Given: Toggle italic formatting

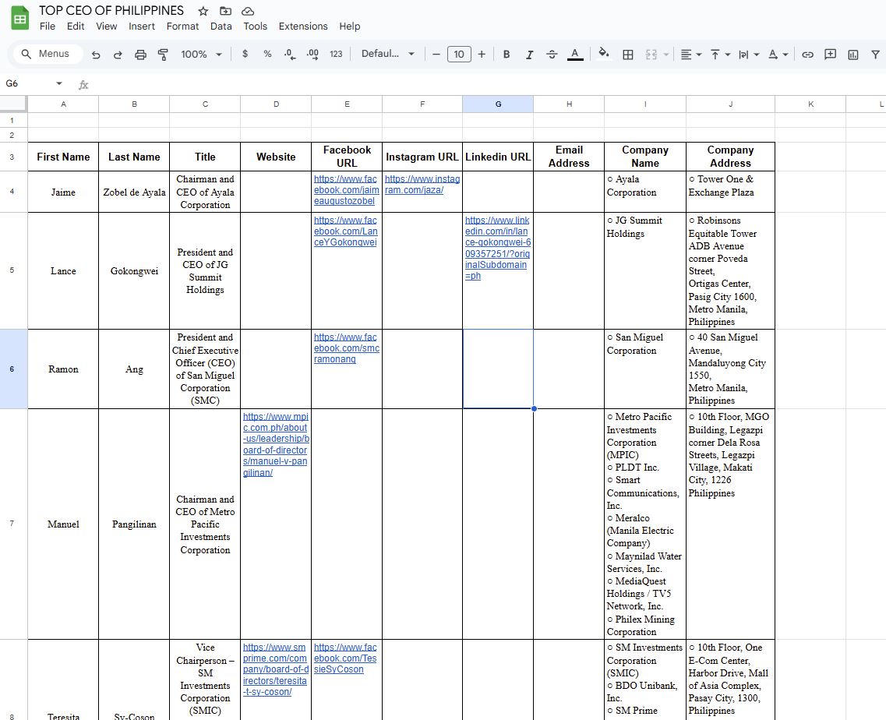Looking at the screenshot, I should [x=529, y=55].
